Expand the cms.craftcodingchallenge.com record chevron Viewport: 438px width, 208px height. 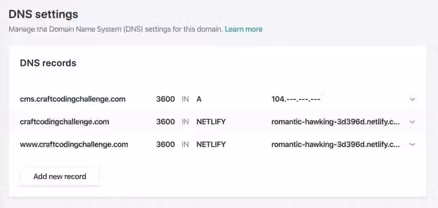coord(412,99)
